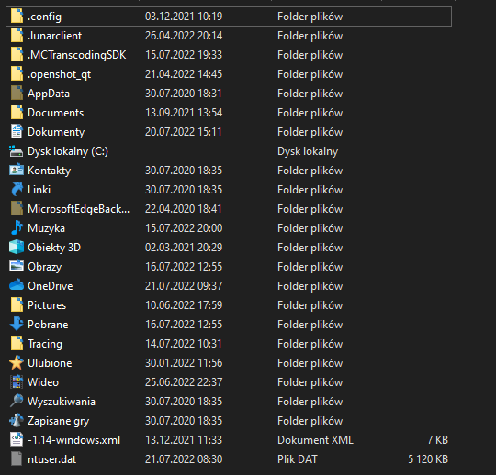
Task: Select the Ulubione star icon
Action: point(17,362)
